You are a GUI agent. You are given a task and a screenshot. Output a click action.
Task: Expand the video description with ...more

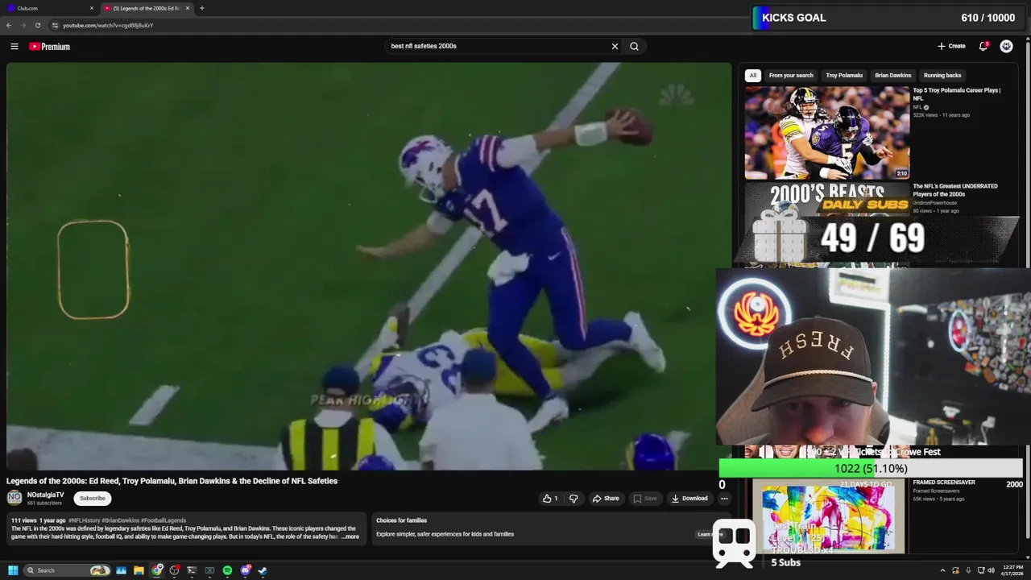350,536
